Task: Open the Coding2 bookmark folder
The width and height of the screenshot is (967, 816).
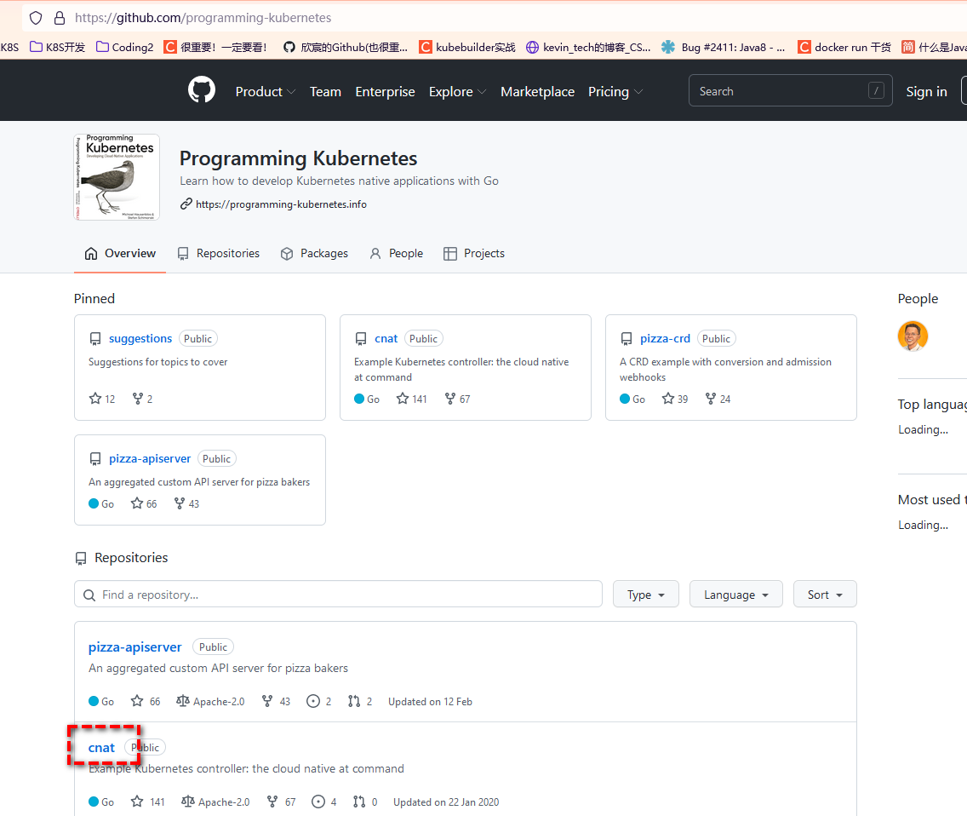Action: coord(124,47)
